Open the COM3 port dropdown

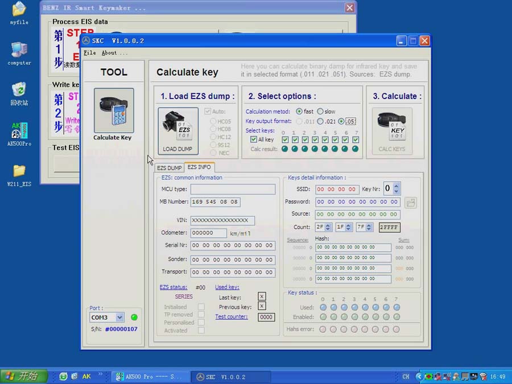coord(119,317)
